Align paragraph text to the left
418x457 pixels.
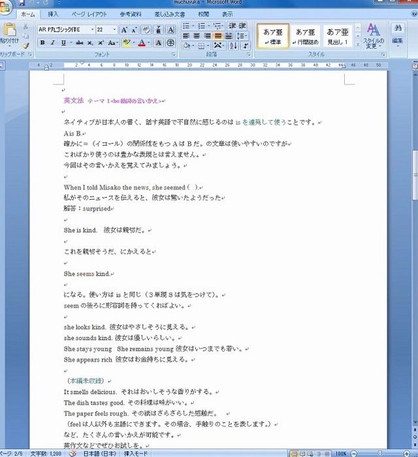tap(186, 36)
